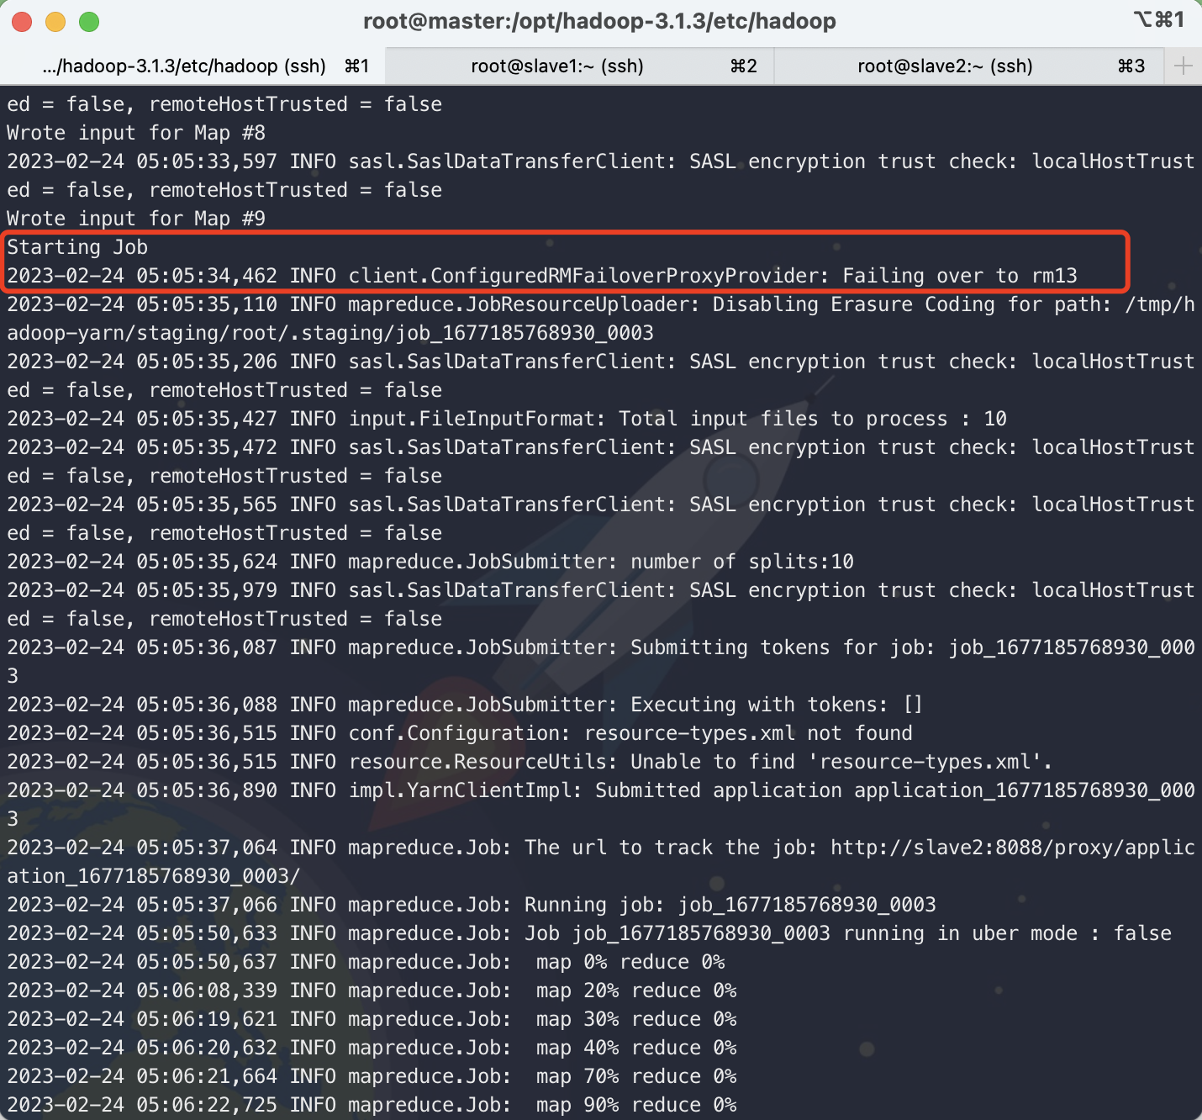Click the 'map 90% reduce 0%' line
Screen dimensions: 1202x1120
pos(372,1105)
